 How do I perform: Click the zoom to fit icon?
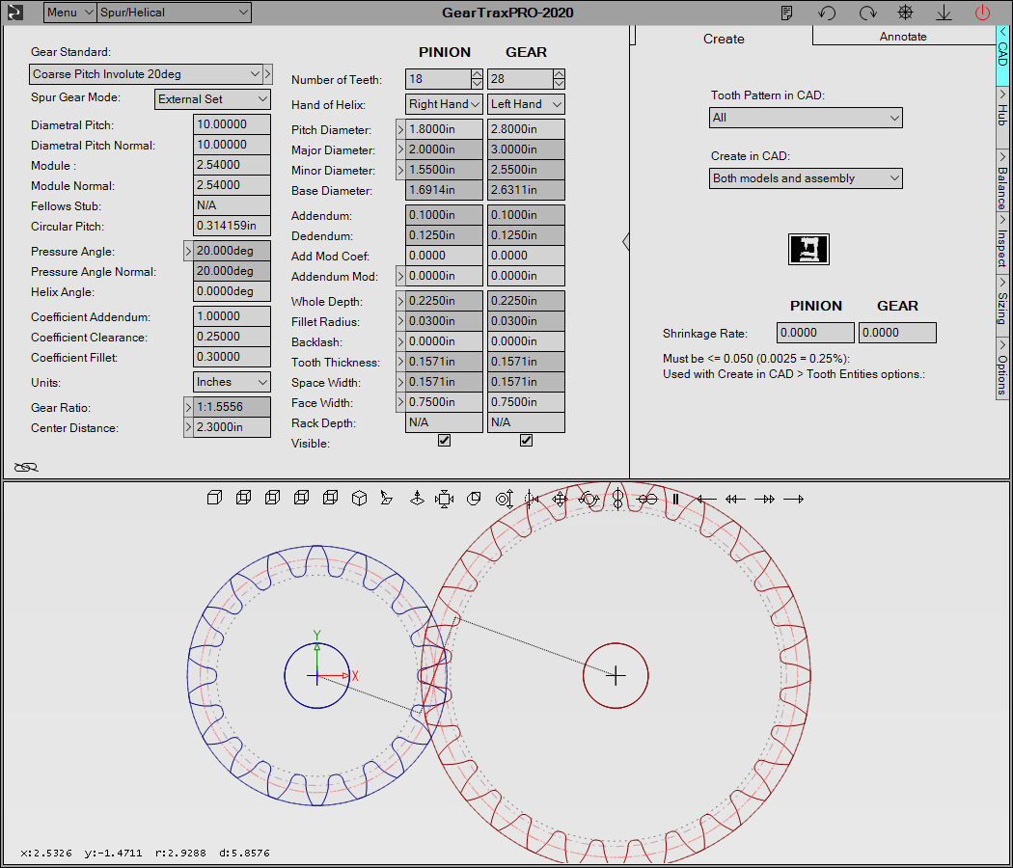pyautogui.click(x=445, y=499)
